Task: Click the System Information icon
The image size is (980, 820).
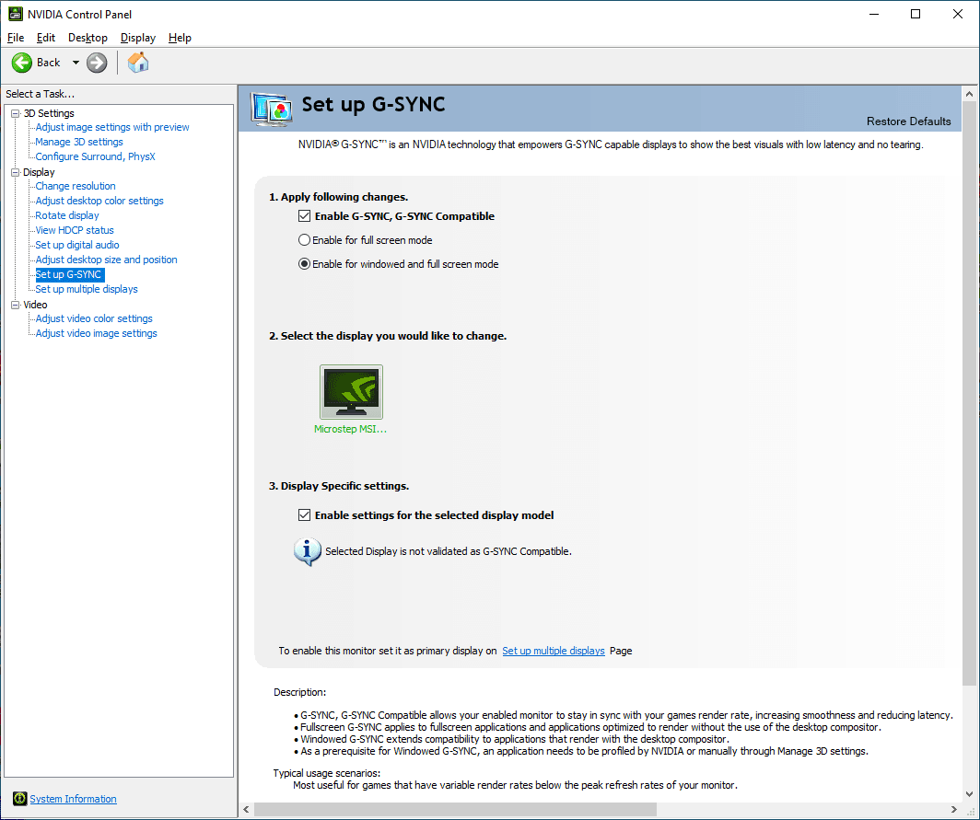Action: (20, 798)
